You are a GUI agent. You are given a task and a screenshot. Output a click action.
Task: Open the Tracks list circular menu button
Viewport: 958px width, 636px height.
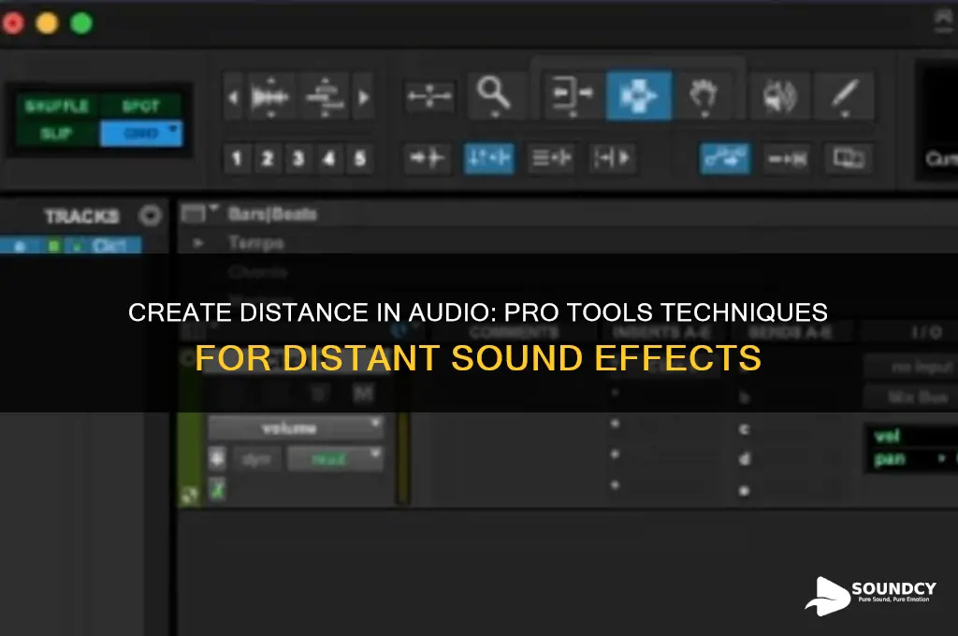pyautogui.click(x=151, y=215)
